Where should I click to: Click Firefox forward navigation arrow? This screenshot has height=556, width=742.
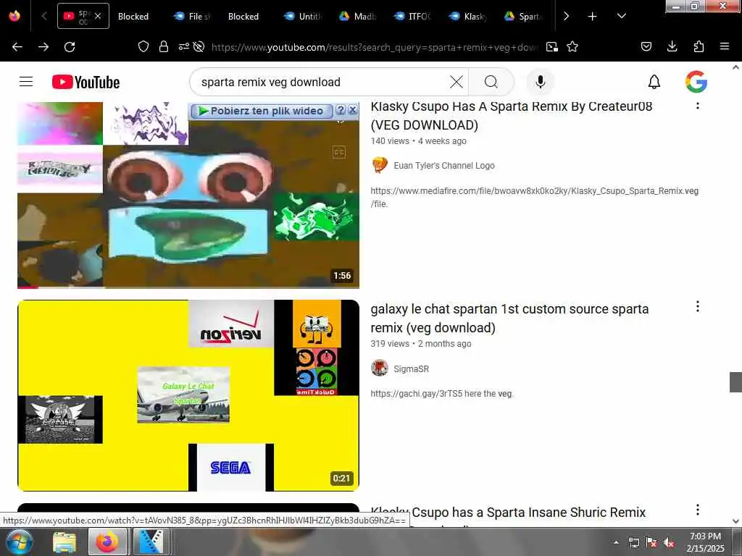pos(43,47)
